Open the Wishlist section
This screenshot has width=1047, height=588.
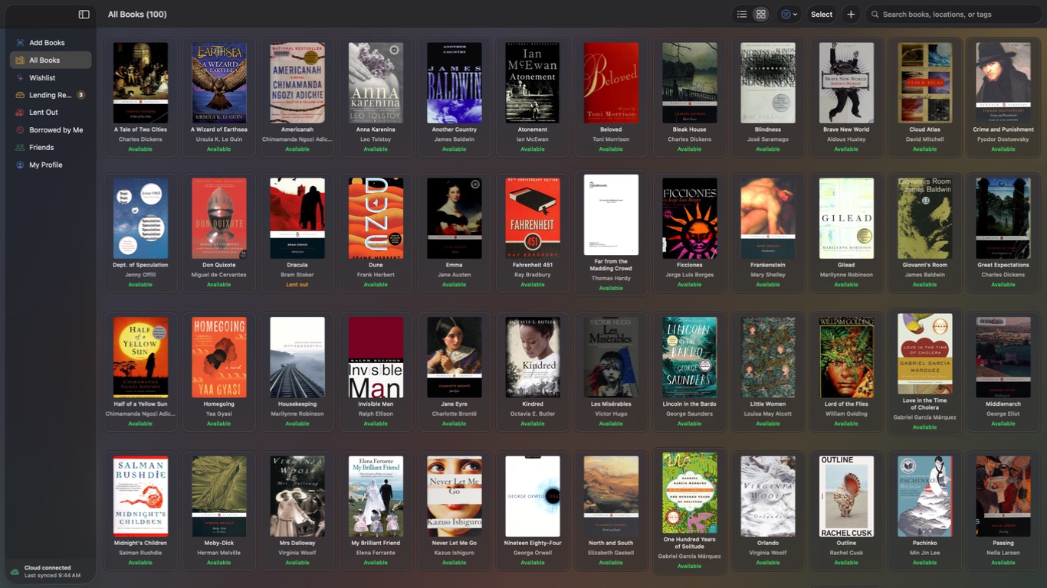(51, 77)
